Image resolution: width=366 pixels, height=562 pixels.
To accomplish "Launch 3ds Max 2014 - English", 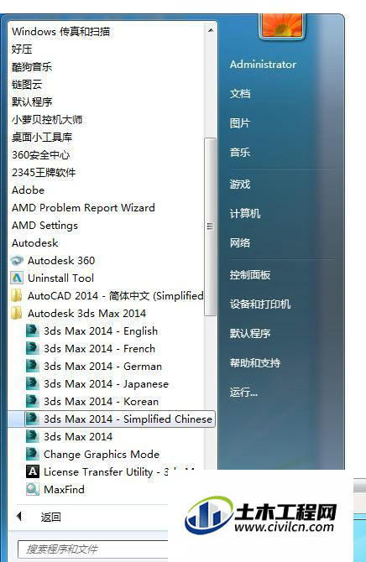I will (101, 330).
